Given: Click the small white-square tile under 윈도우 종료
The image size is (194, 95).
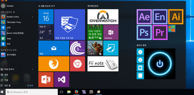Looking at the screenshot, I should (x=140, y=76).
